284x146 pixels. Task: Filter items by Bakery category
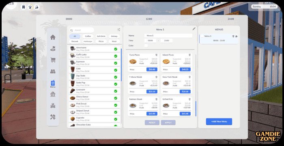tap(114, 36)
